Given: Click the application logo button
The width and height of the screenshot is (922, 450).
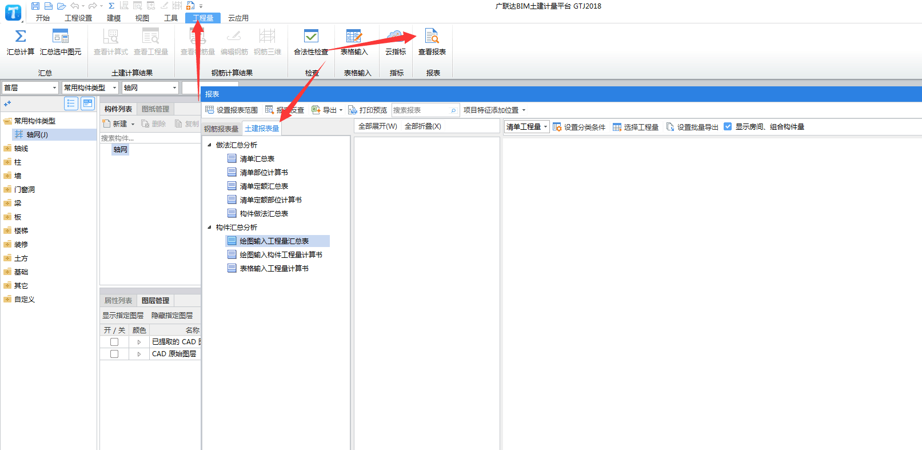Looking at the screenshot, I should 12,12.
